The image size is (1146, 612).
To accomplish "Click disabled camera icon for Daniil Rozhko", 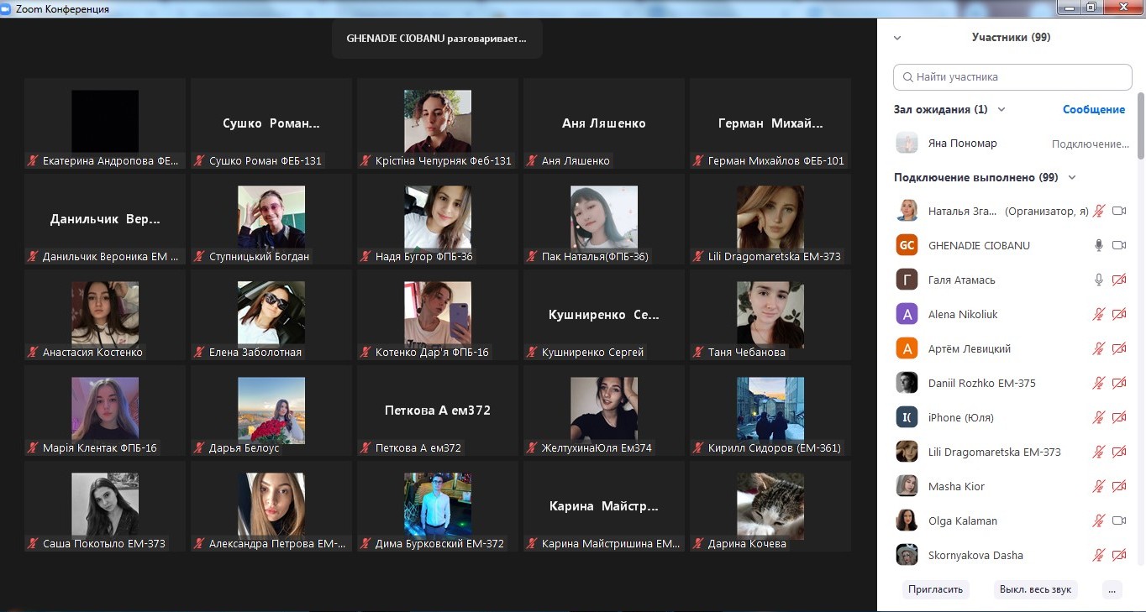I will pos(1118,383).
